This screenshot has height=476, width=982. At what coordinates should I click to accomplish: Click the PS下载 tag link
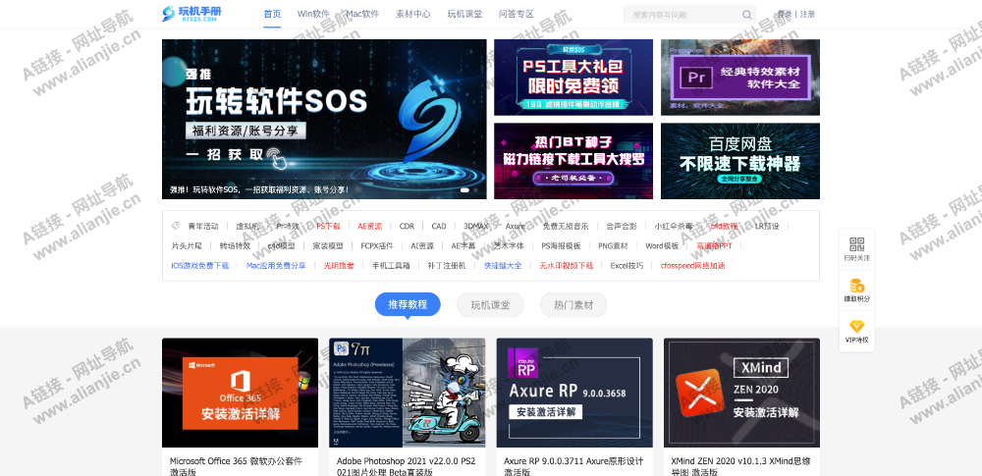pos(328,226)
